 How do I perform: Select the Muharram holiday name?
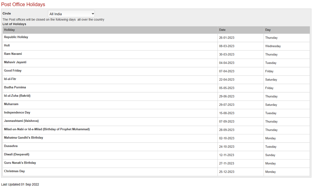pyautogui.click(x=11, y=104)
